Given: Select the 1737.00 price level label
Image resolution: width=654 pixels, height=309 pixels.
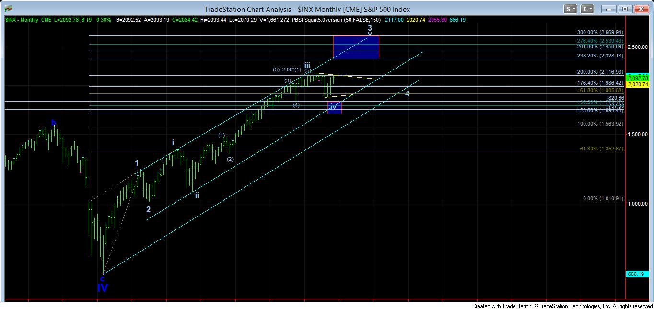Looking at the screenshot, I should [615, 105].
